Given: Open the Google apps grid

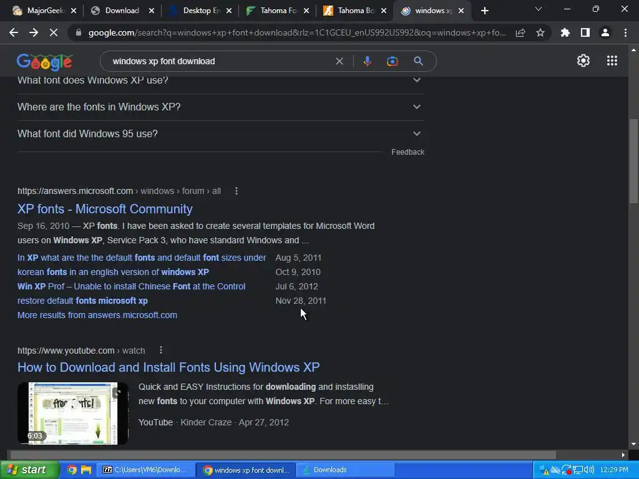Looking at the screenshot, I should pyautogui.click(x=612, y=60).
